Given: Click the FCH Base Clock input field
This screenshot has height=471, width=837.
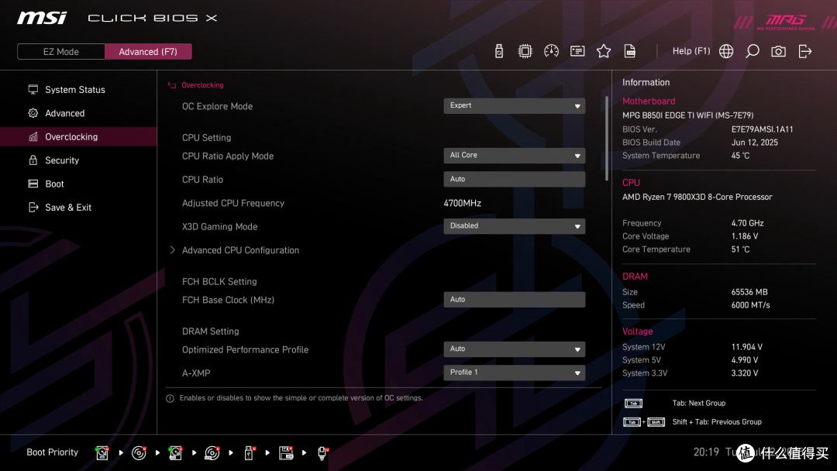Looking at the screenshot, I should [x=514, y=299].
